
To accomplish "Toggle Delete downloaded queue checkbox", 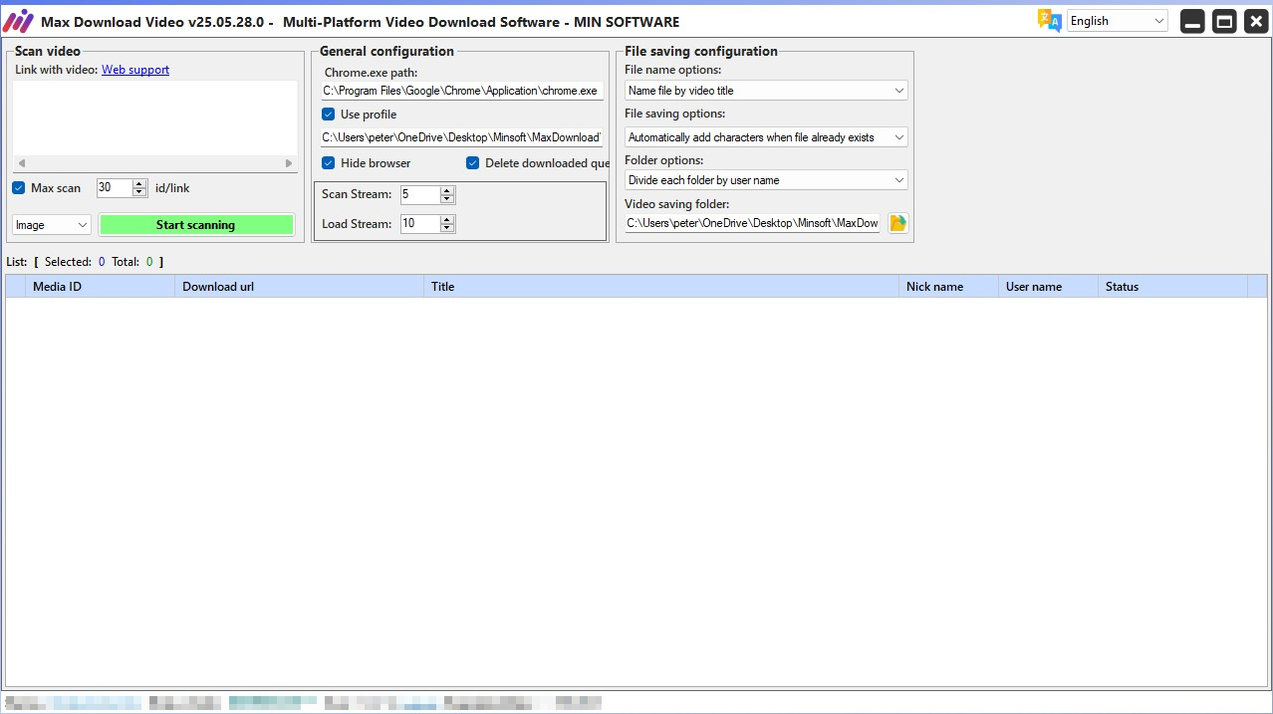I will 473,163.
